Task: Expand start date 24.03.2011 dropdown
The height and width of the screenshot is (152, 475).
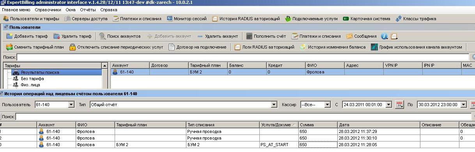Action: (388, 105)
